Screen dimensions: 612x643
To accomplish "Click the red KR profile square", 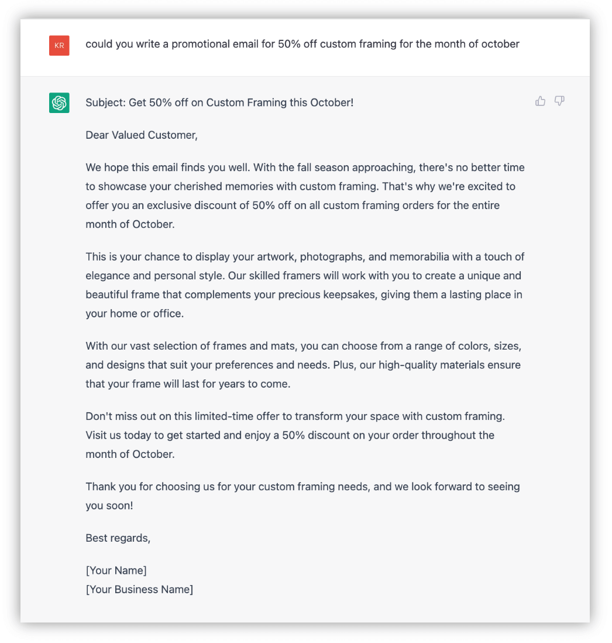I will click(59, 44).
